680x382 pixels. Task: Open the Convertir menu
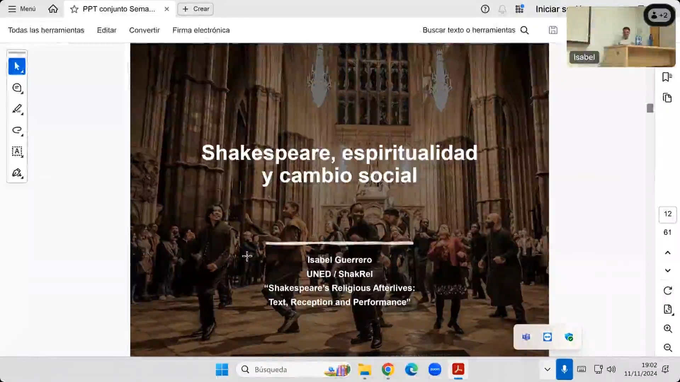(x=144, y=30)
